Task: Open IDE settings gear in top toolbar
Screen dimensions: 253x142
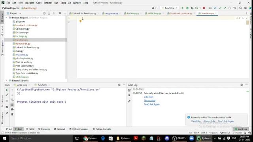Action: coord(245,8)
